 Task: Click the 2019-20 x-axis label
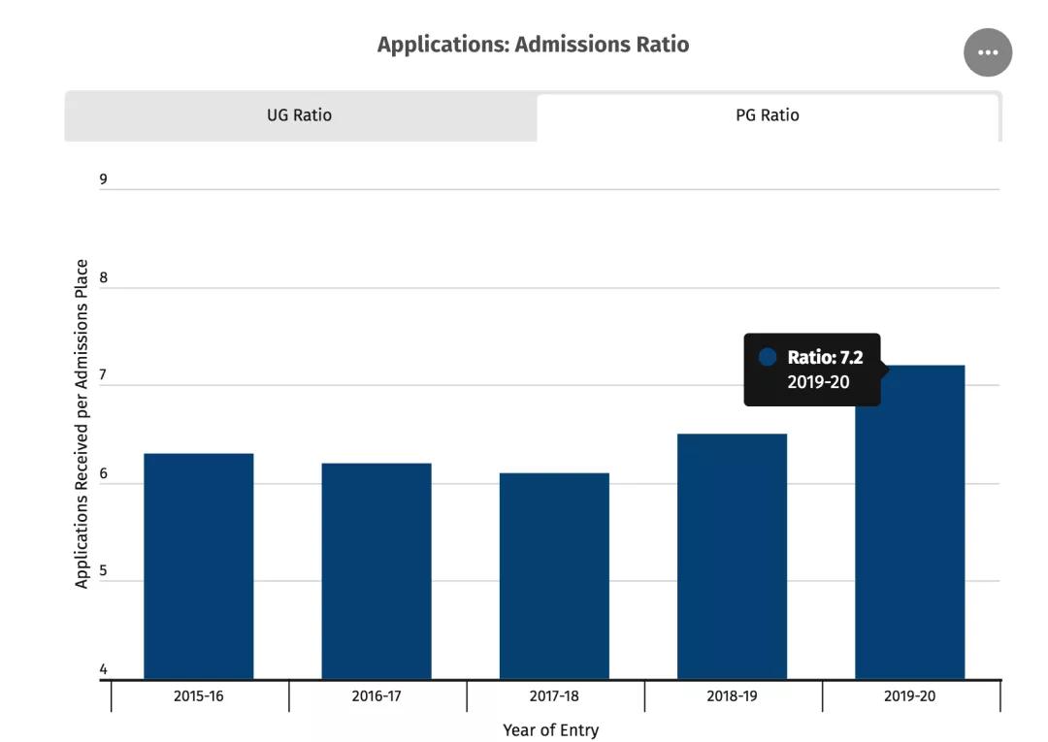coord(909,696)
